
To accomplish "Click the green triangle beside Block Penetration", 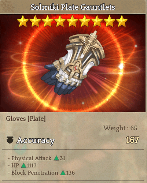I will (x=63, y=173).
